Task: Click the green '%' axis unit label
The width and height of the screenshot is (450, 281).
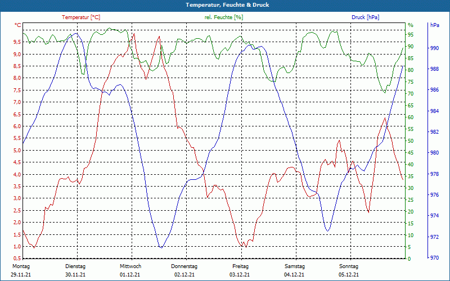Action: click(411, 25)
